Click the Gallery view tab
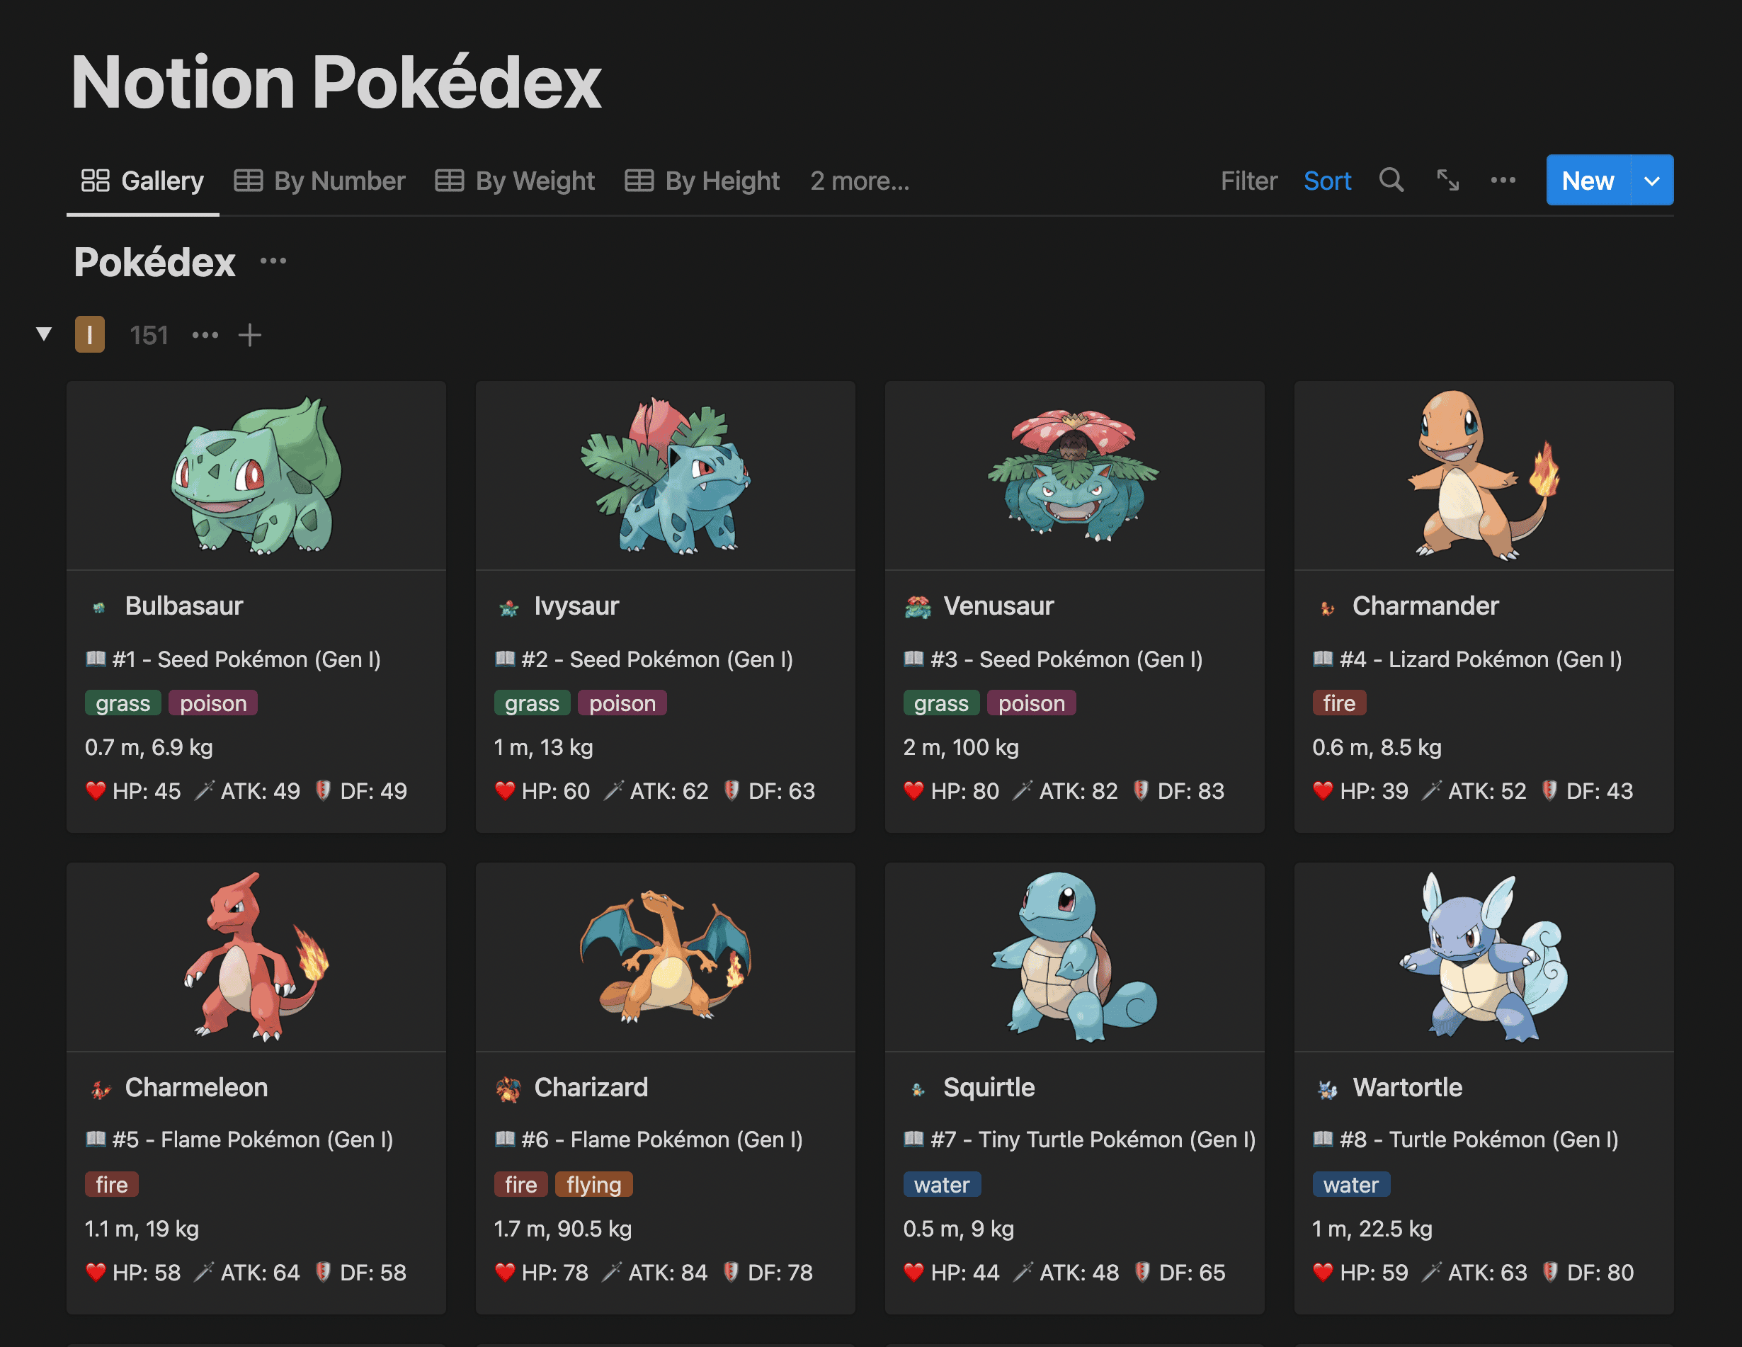Image resolution: width=1742 pixels, height=1347 pixels. (x=143, y=179)
